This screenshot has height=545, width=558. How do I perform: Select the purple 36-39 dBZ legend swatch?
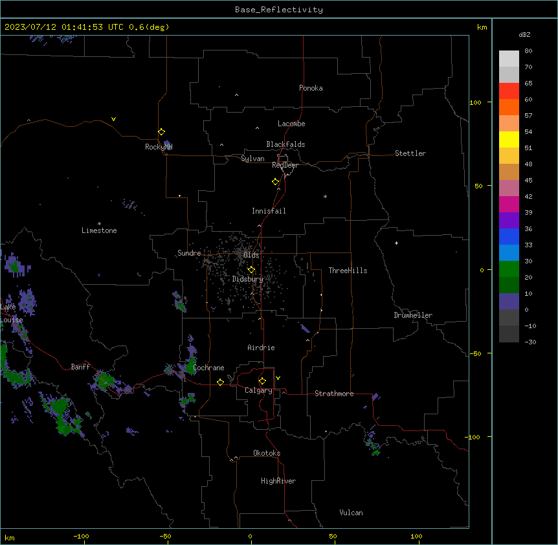509,221
